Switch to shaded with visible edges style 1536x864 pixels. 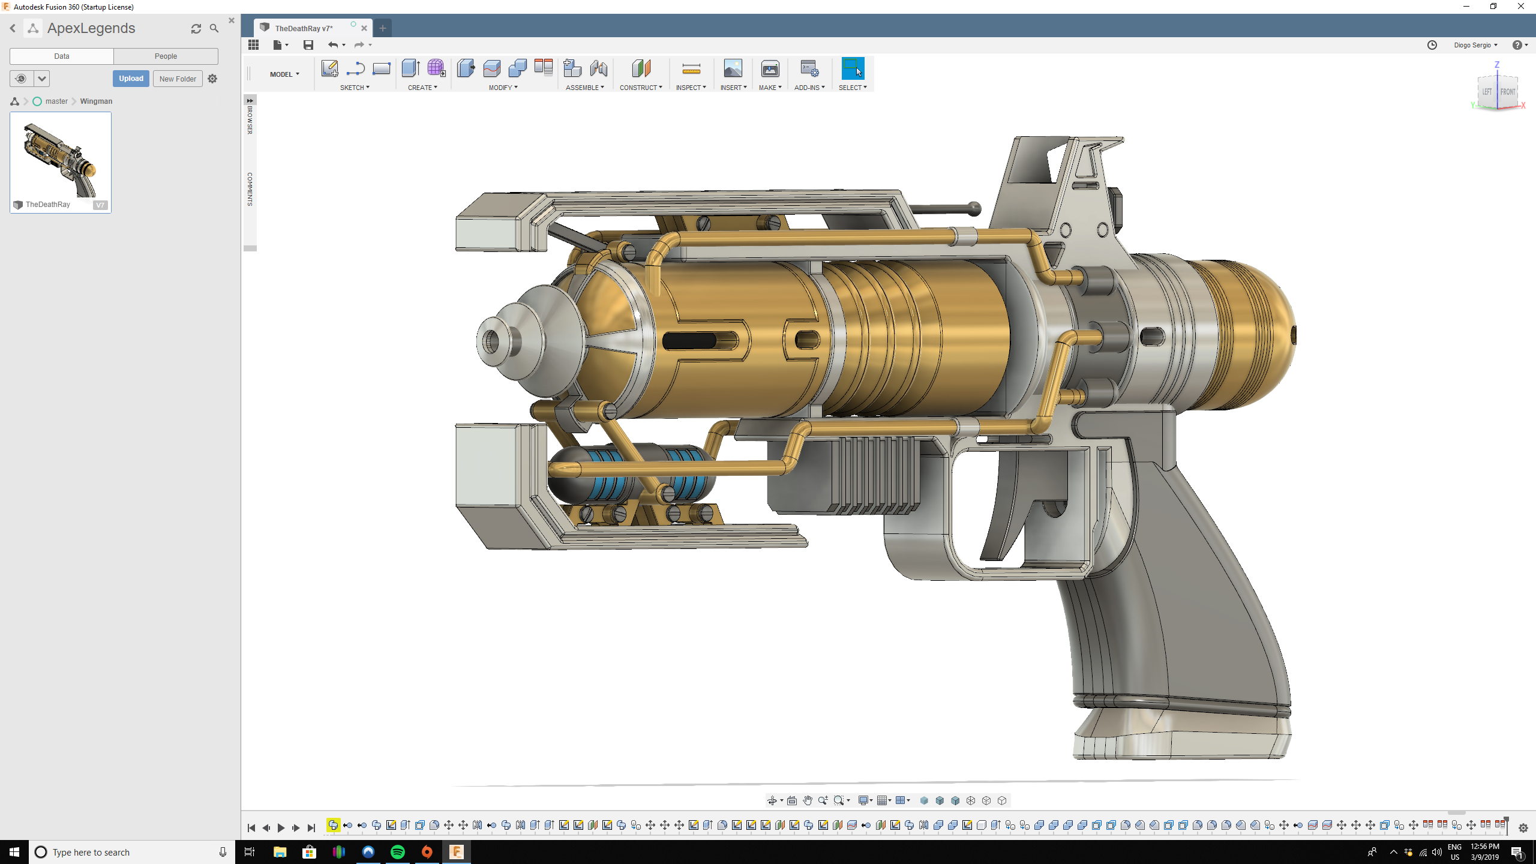pyautogui.click(x=955, y=800)
